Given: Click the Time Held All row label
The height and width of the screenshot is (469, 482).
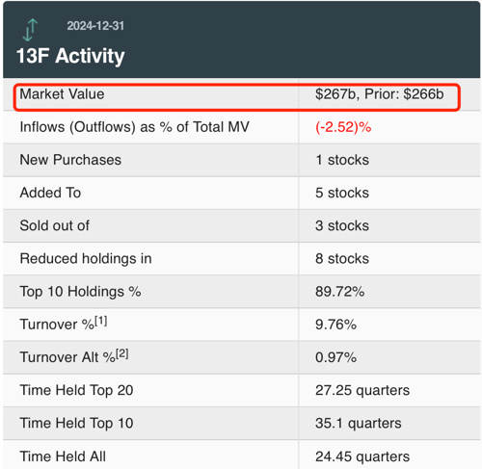Looking at the screenshot, I should (63, 456).
